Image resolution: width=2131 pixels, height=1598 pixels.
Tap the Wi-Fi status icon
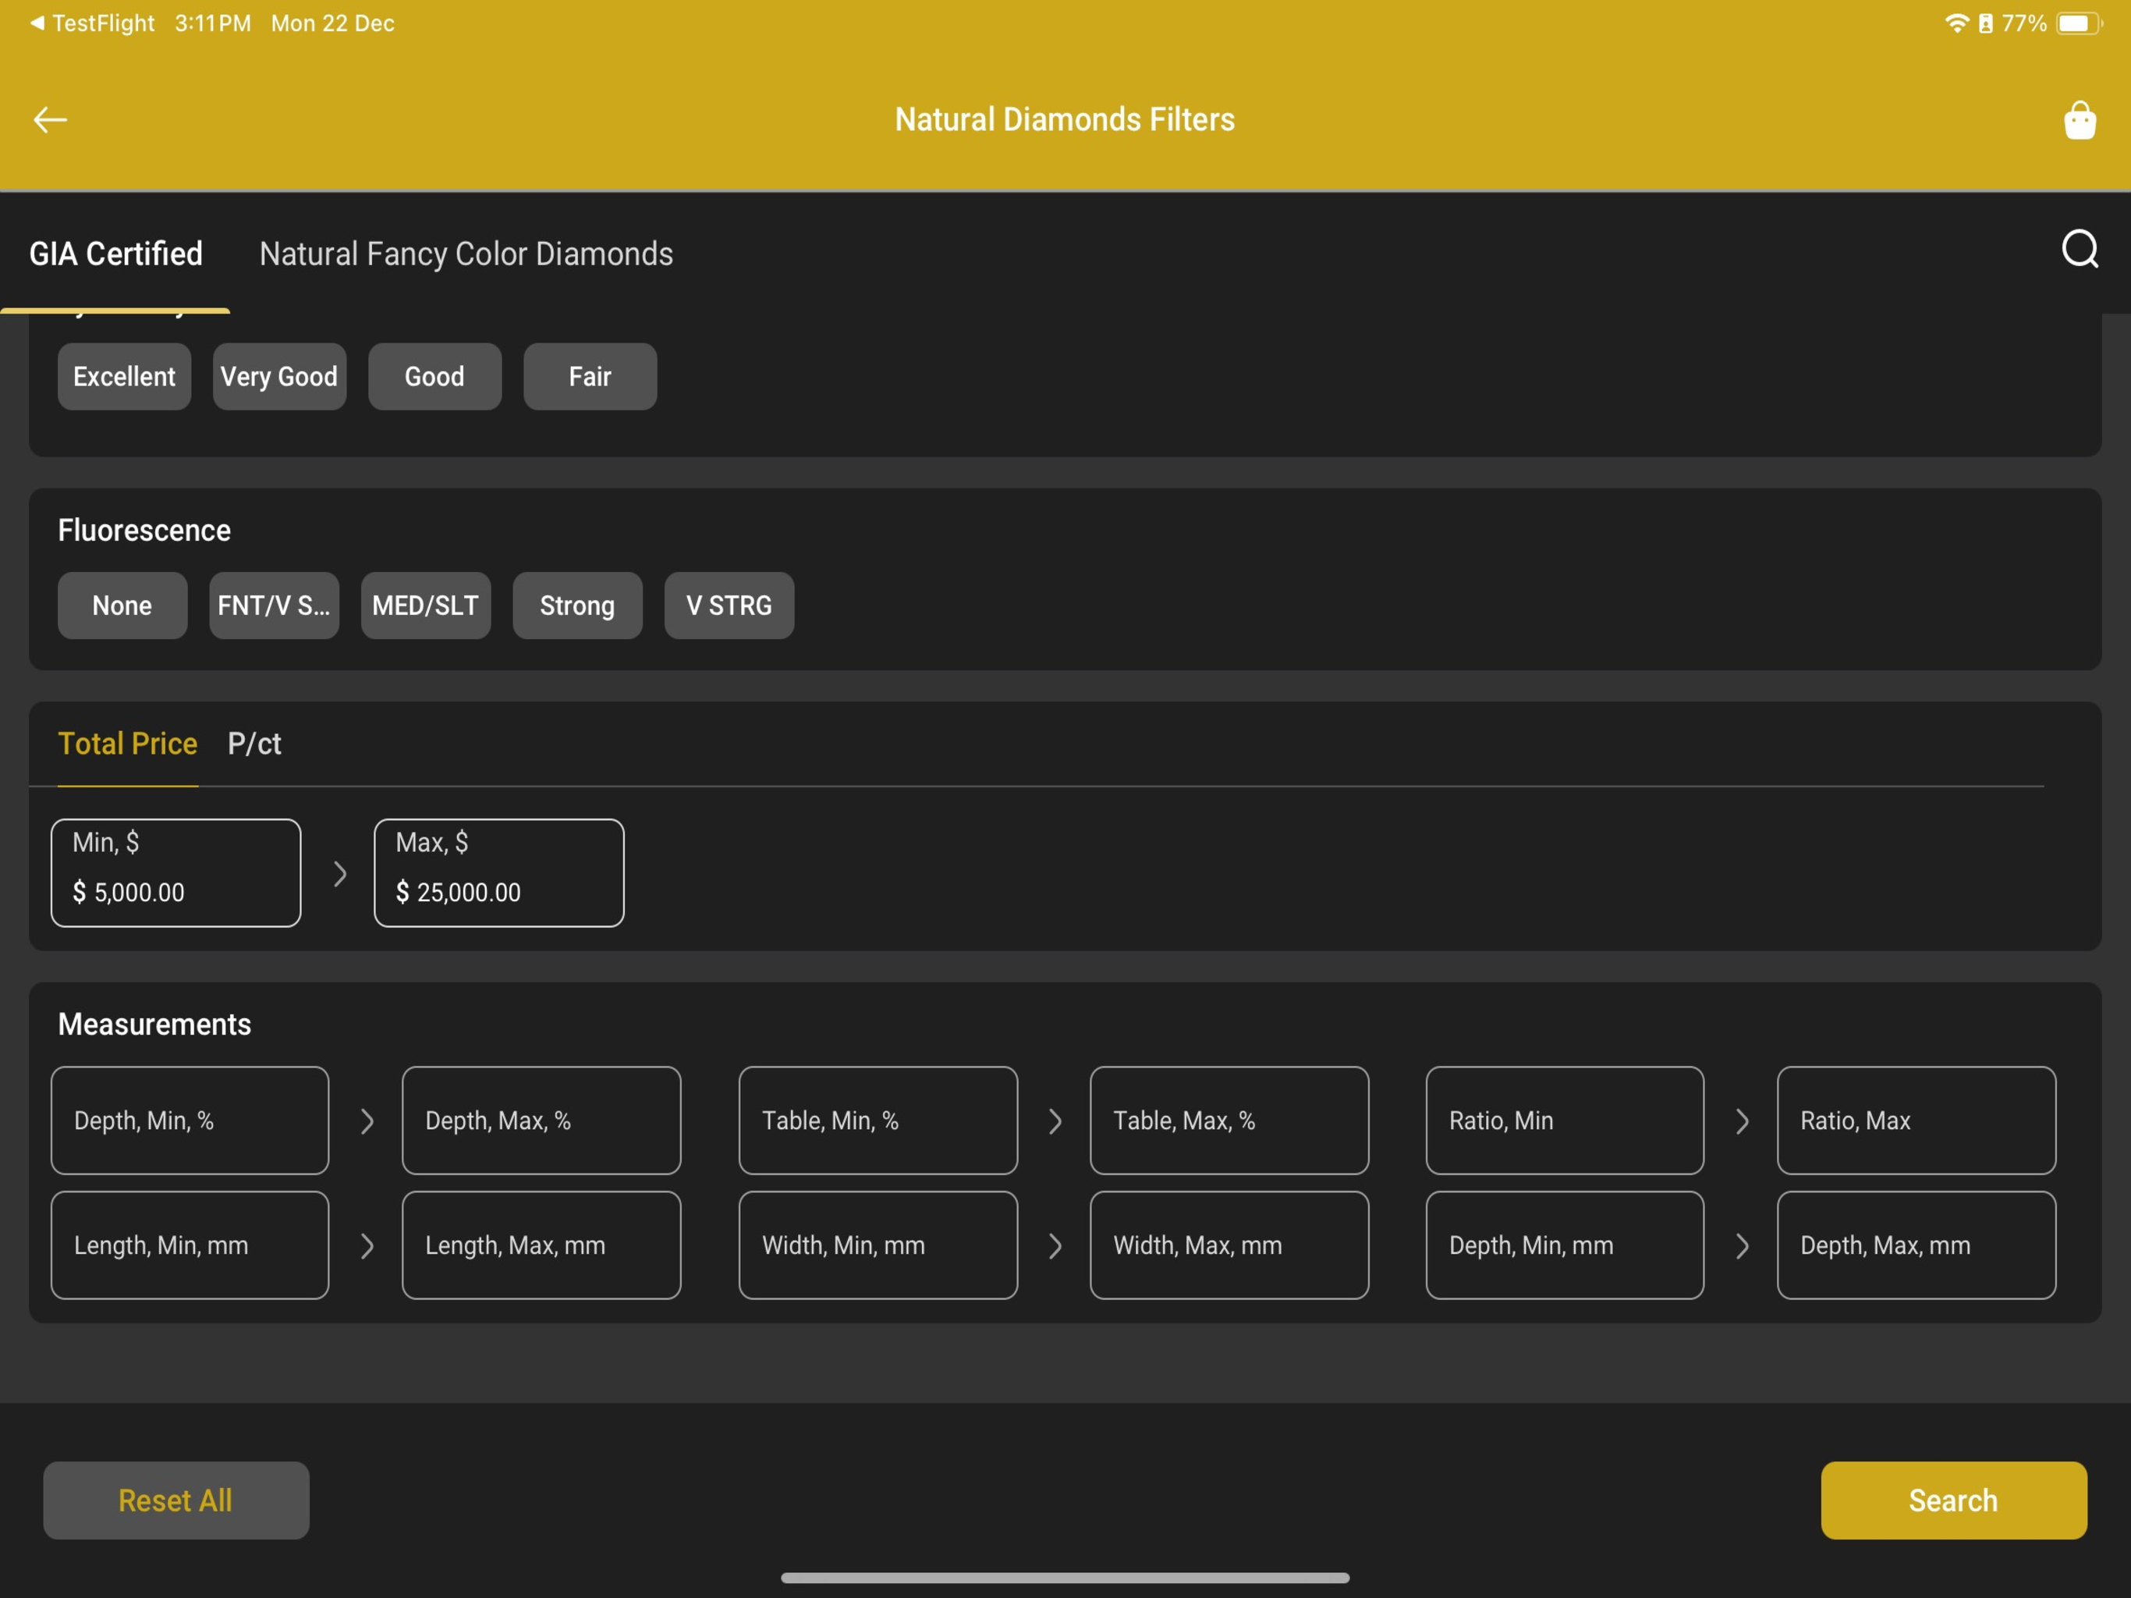click(x=1955, y=23)
